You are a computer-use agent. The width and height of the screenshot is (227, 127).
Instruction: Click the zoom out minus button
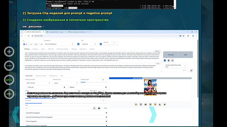tap(9, 66)
